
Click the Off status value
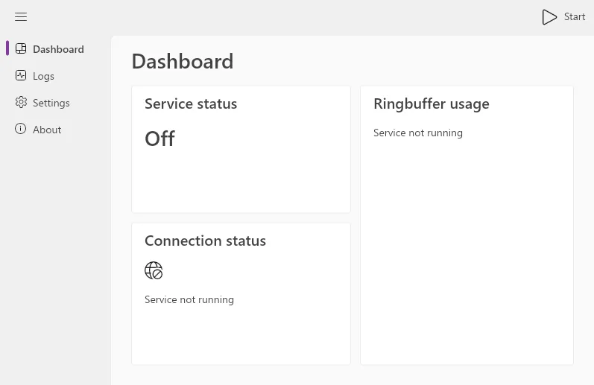click(x=159, y=139)
